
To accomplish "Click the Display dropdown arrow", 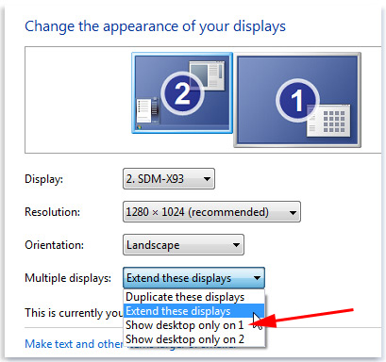I will [207, 179].
